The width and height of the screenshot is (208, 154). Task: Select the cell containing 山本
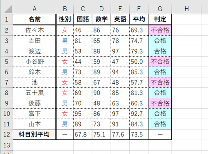[35, 124]
